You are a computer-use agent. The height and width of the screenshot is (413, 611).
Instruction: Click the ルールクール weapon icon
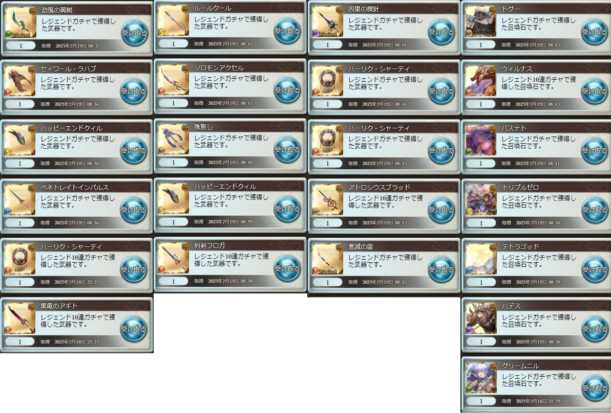click(174, 20)
